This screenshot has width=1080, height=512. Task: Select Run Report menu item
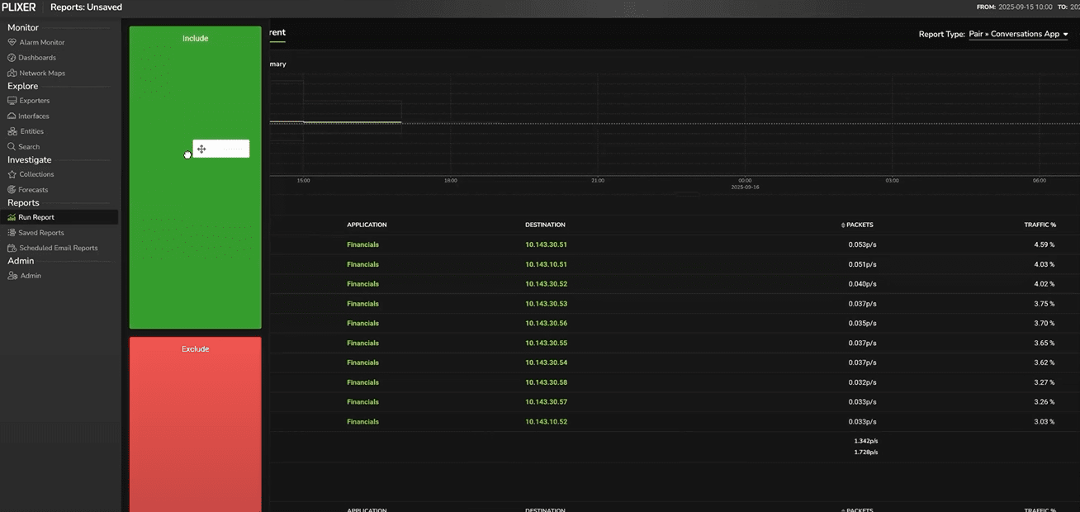tap(36, 217)
